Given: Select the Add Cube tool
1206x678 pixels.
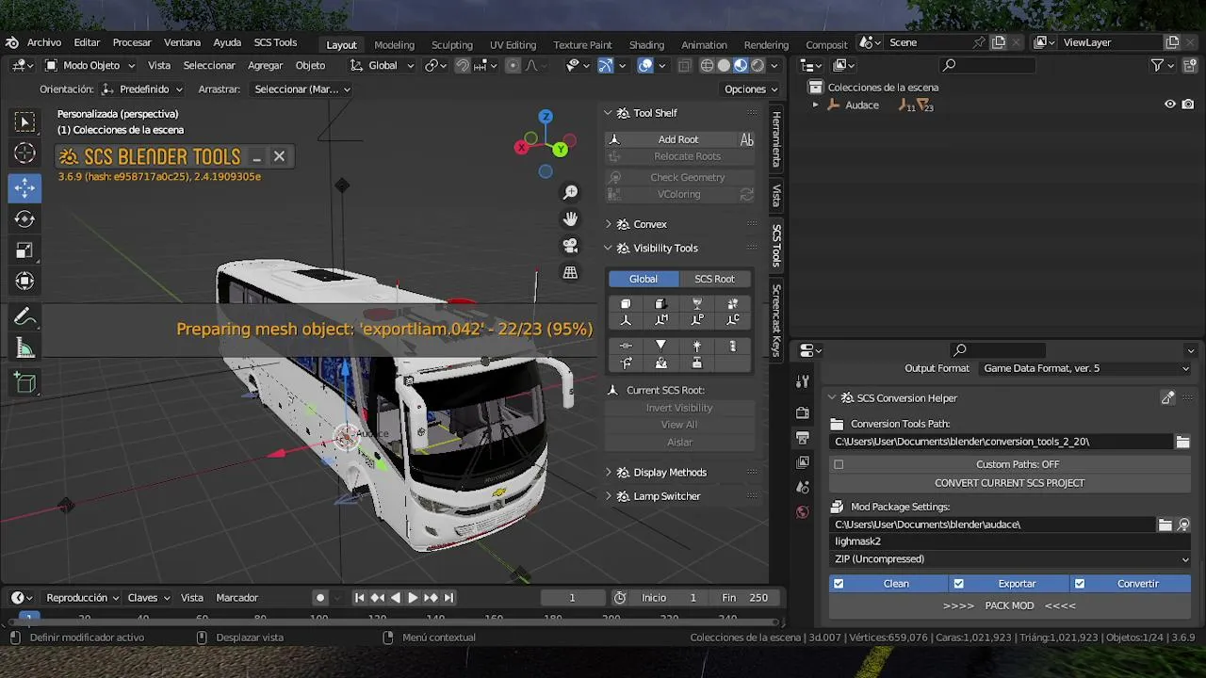Looking at the screenshot, I should click(24, 383).
